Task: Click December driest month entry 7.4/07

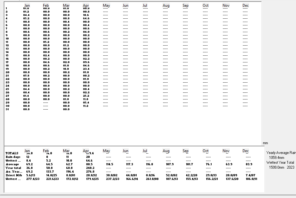Action: pyautogui.click(x=251, y=175)
